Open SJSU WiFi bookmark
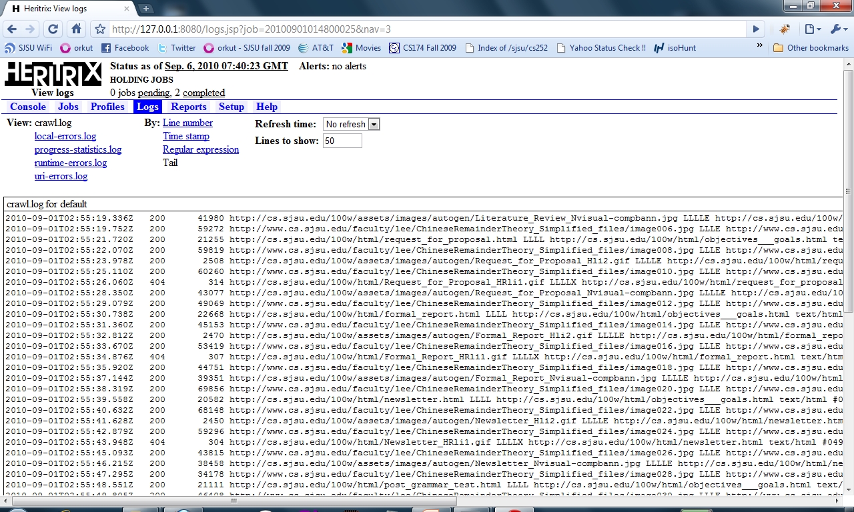The width and height of the screenshot is (854, 512). pyautogui.click(x=28, y=48)
